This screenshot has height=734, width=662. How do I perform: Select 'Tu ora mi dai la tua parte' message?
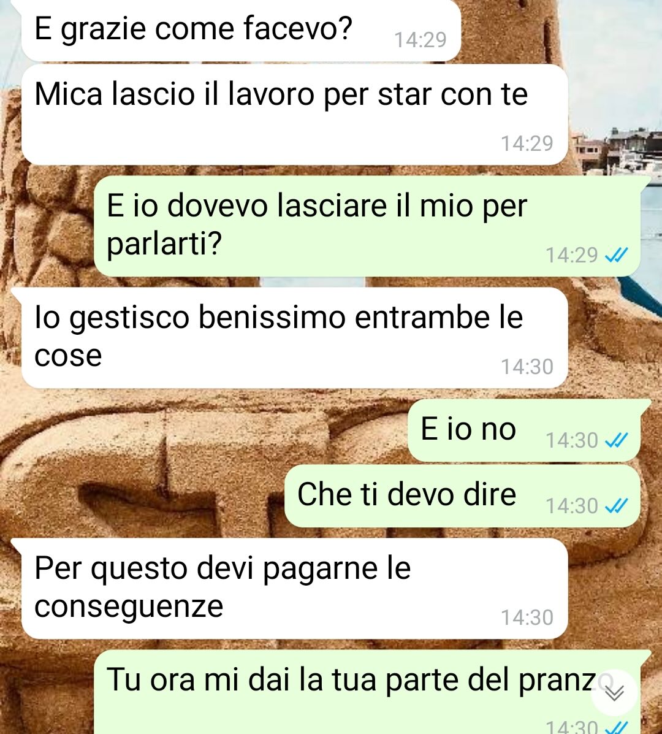(367, 692)
